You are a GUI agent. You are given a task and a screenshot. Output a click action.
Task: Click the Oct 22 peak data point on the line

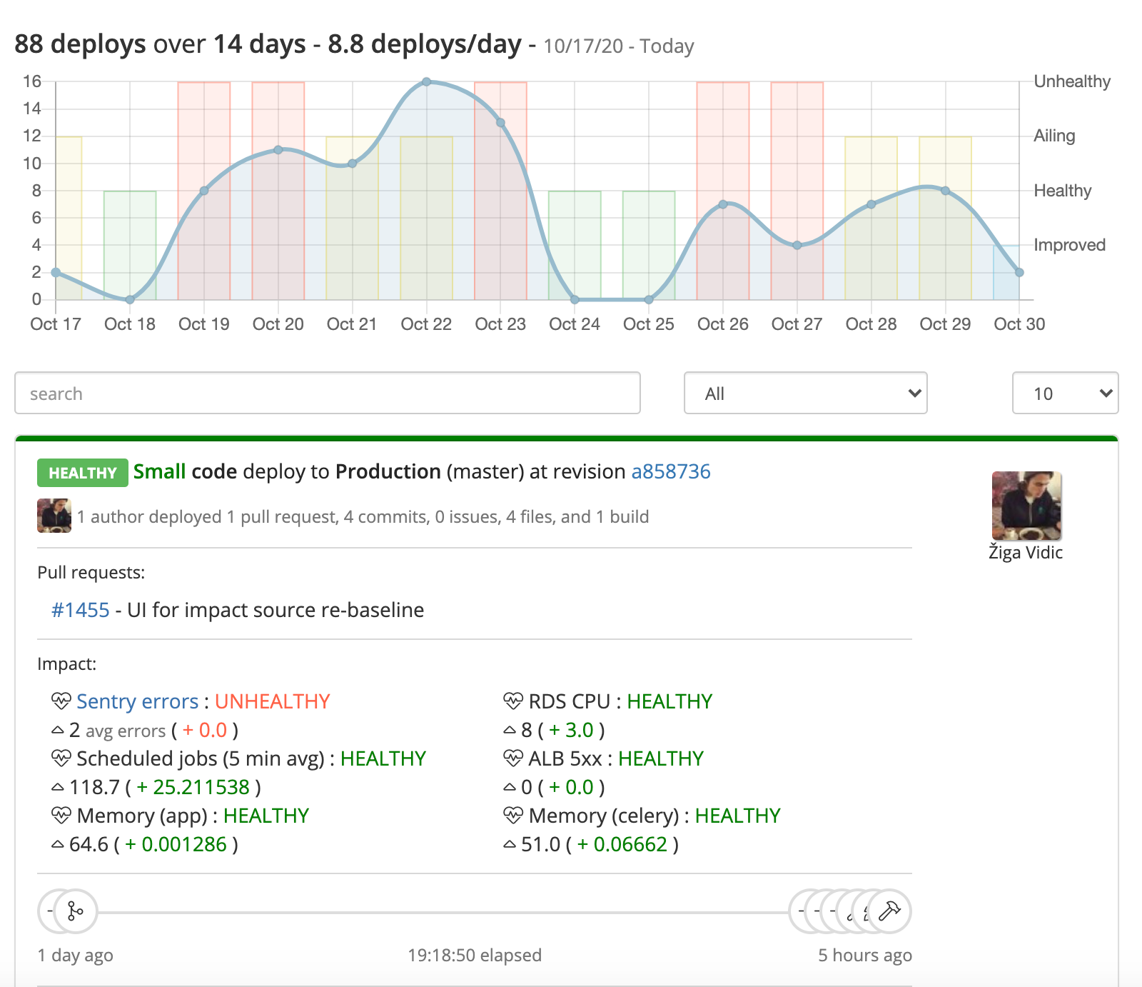pos(426,81)
